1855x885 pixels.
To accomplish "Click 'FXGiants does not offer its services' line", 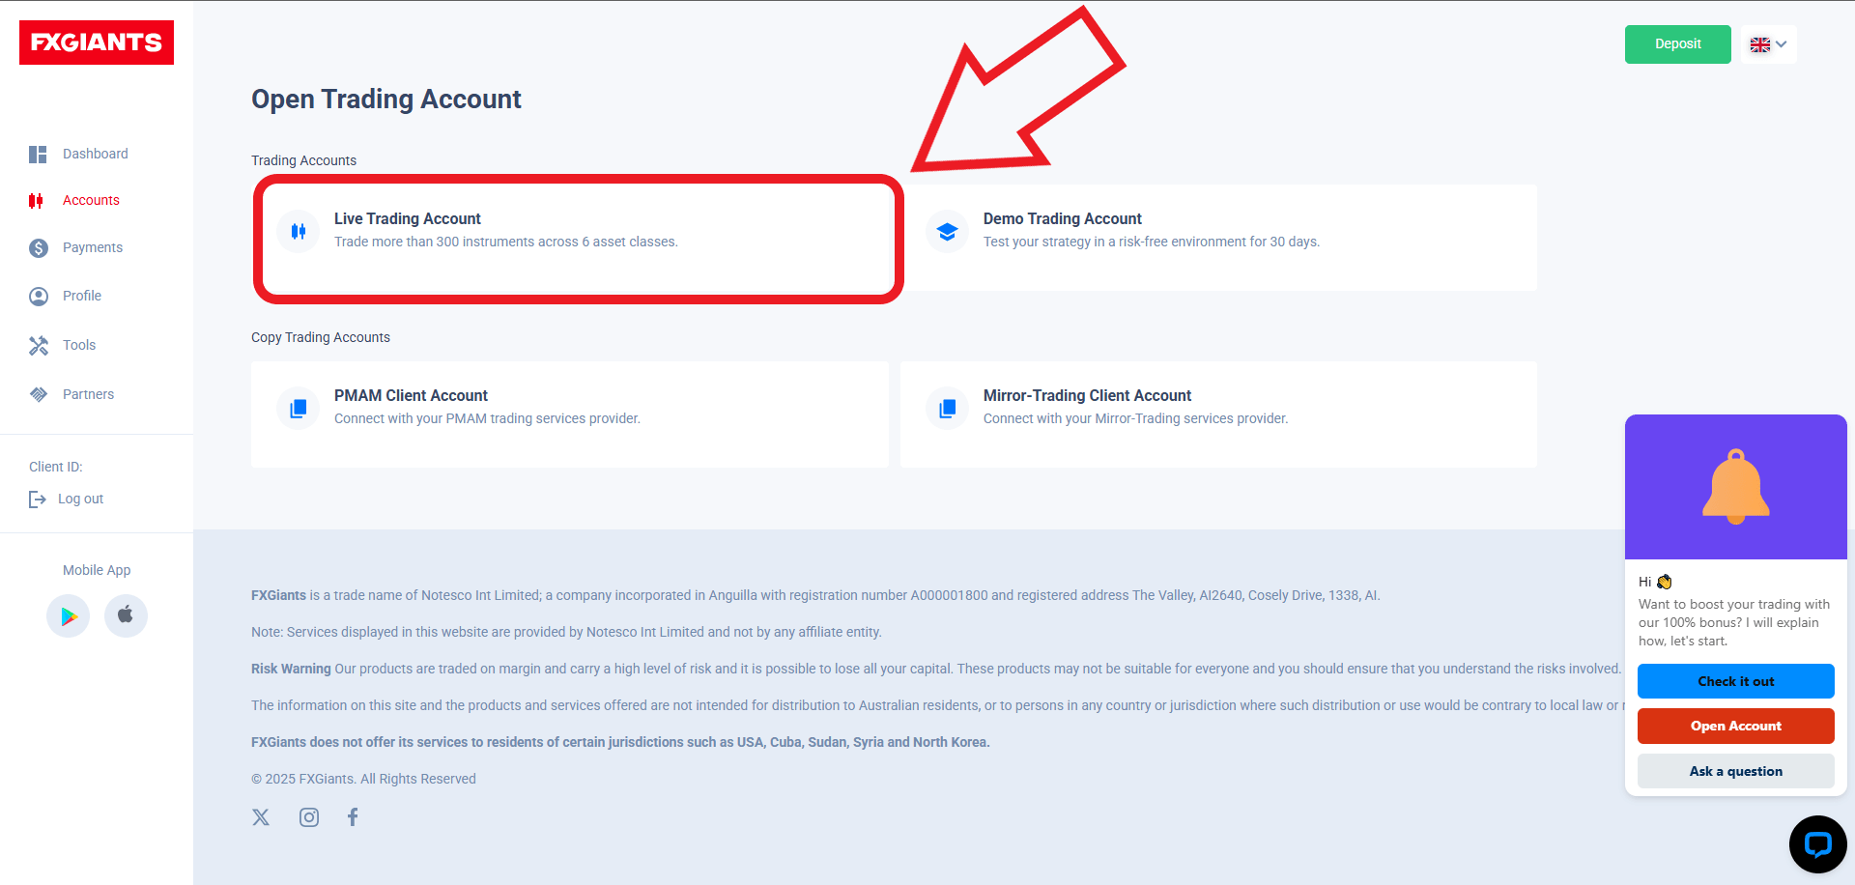I will (x=620, y=742).
